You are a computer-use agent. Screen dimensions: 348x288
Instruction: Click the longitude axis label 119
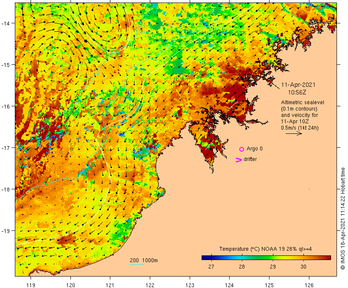pyautogui.click(x=31, y=285)
